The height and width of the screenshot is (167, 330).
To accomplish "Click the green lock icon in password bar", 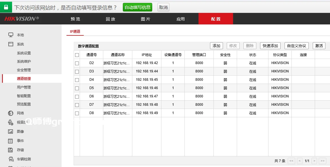I will 6,7.
